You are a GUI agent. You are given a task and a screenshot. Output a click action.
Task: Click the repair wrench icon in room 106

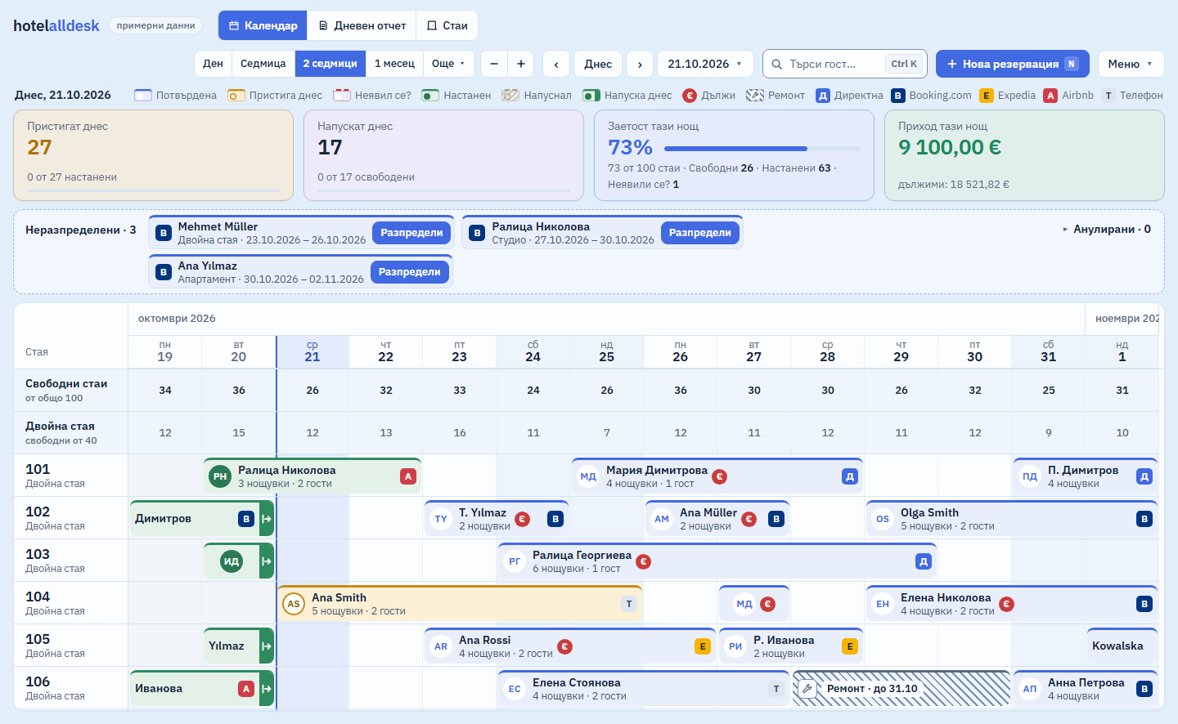pos(807,689)
